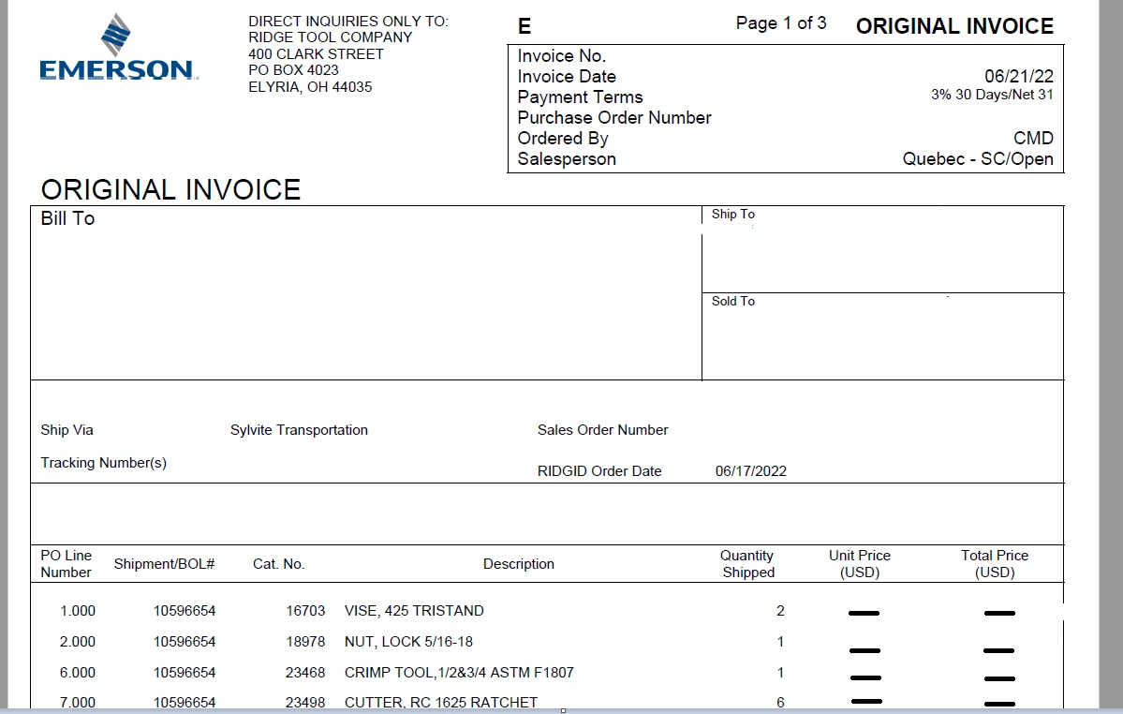The image size is (1123, 714).
Task: Click 'Page 1 of 3' indicator
Action: pos(780,22)
